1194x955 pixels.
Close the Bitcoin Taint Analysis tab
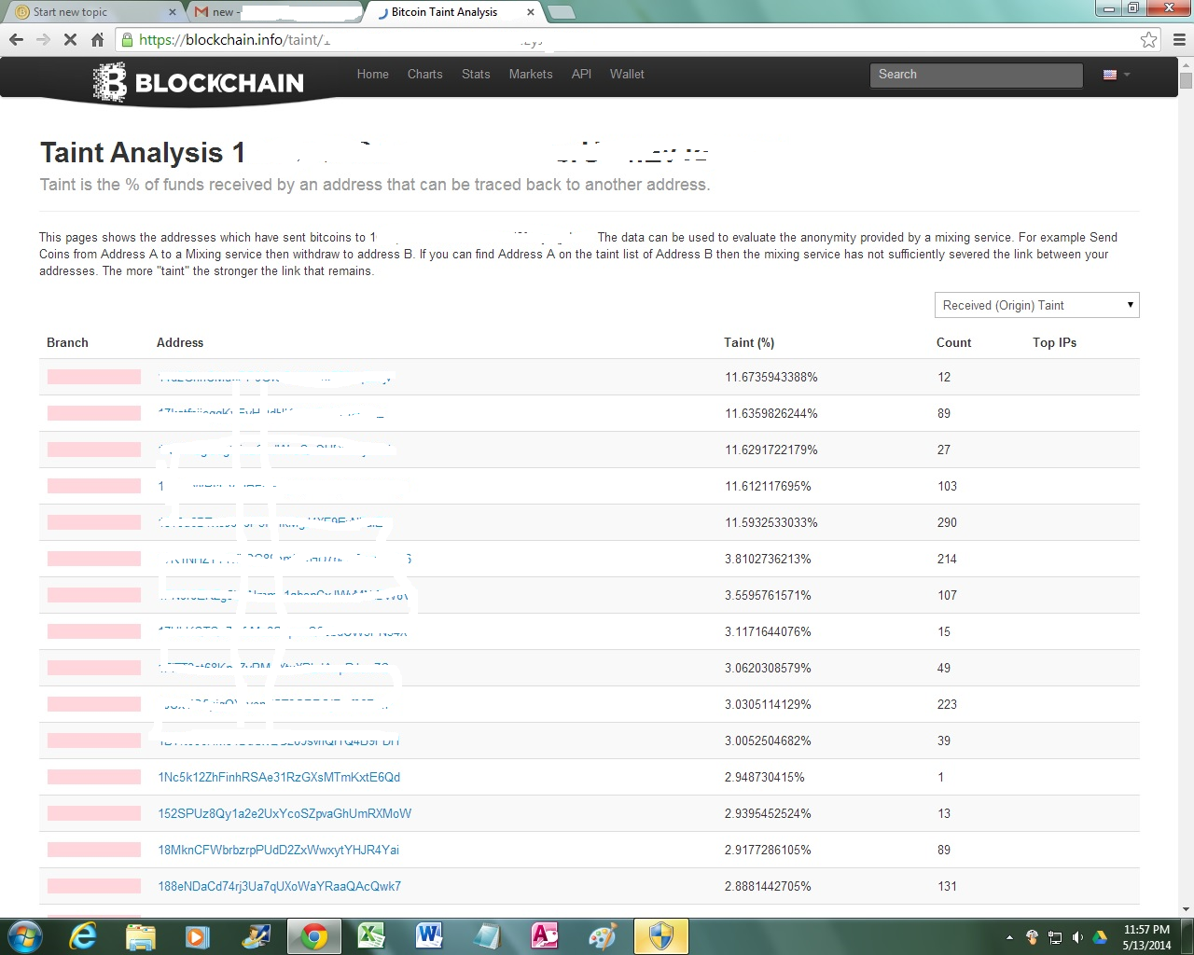(531, 12)
